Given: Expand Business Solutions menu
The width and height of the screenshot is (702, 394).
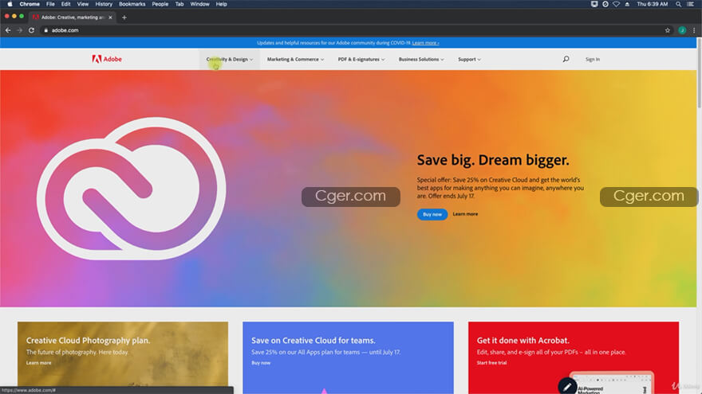Looking at the screenshot, I should click(x=421, y=59).
